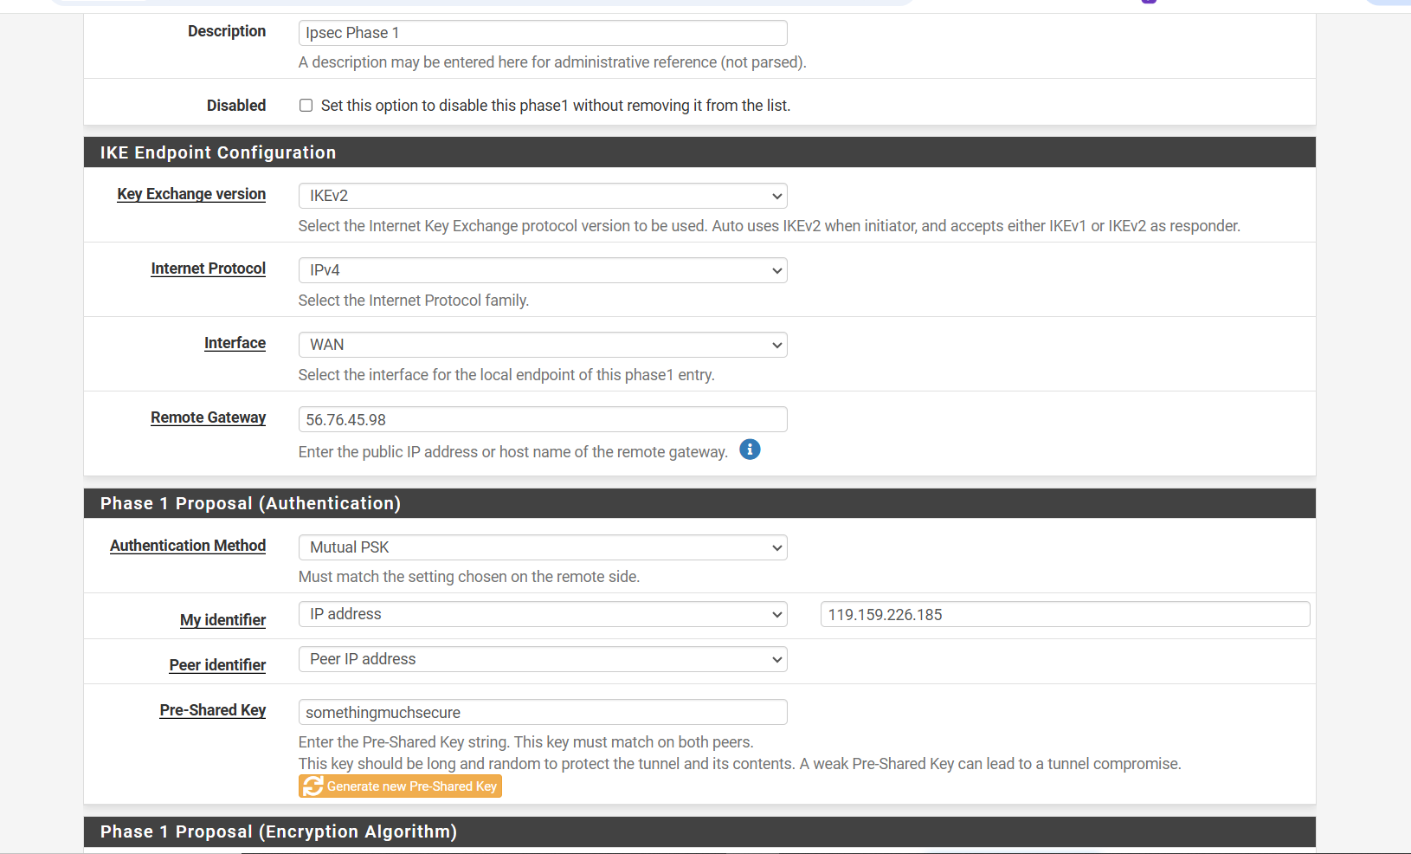The width and height of the screenshot is (1411, 854).
Task: Expand the Peer identifier dropdown showing Peer IP address
Action: [542, 659]
